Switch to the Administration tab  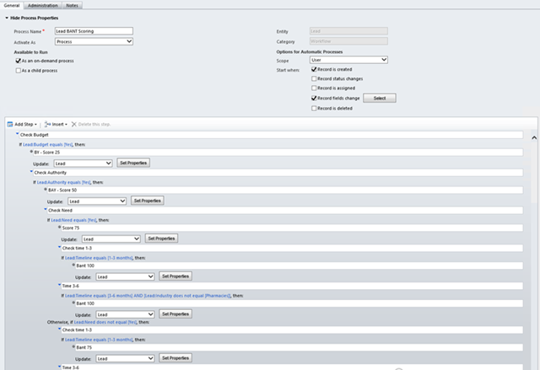(43, 5)
